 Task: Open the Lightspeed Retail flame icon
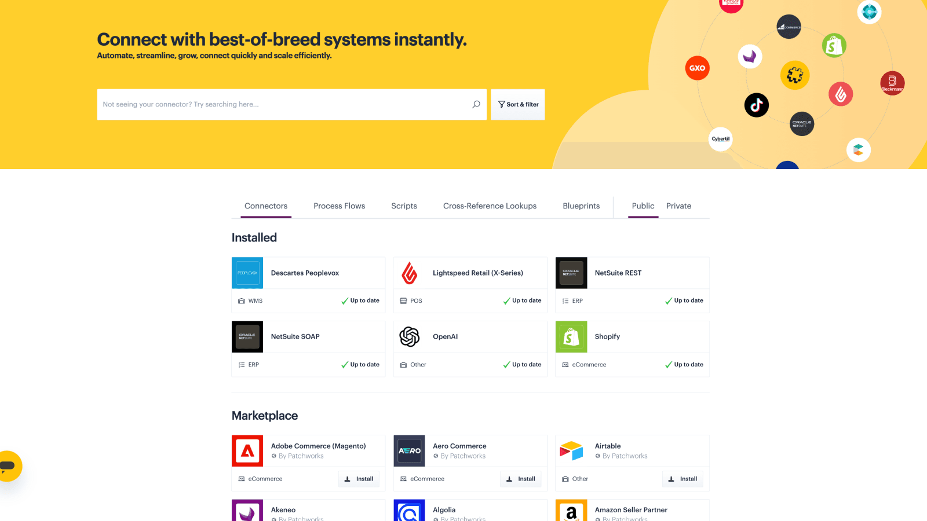410,273
